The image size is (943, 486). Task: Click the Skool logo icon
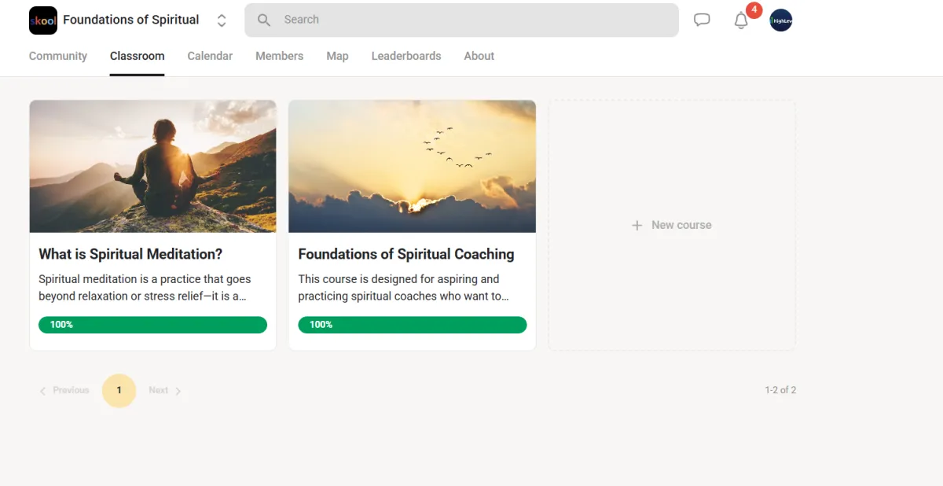pyautogui.click(x=43, y=20)
